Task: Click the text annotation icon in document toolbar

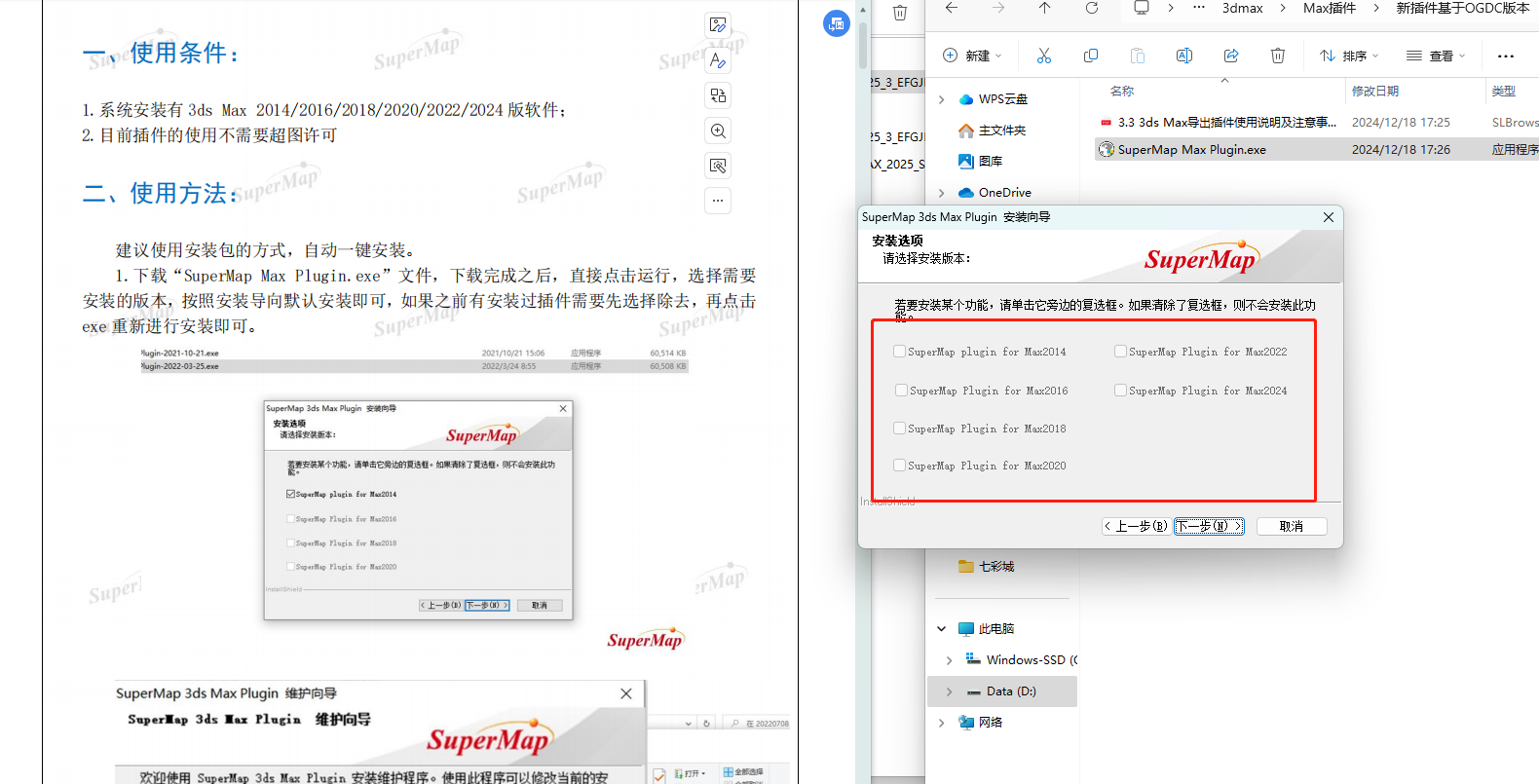Action: tap(718, 60)
